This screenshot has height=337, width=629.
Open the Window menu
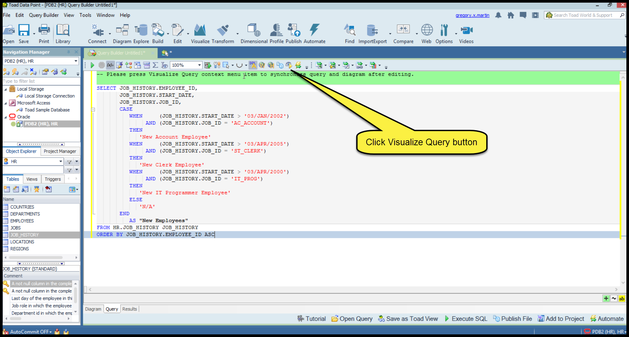click(105, 15)
